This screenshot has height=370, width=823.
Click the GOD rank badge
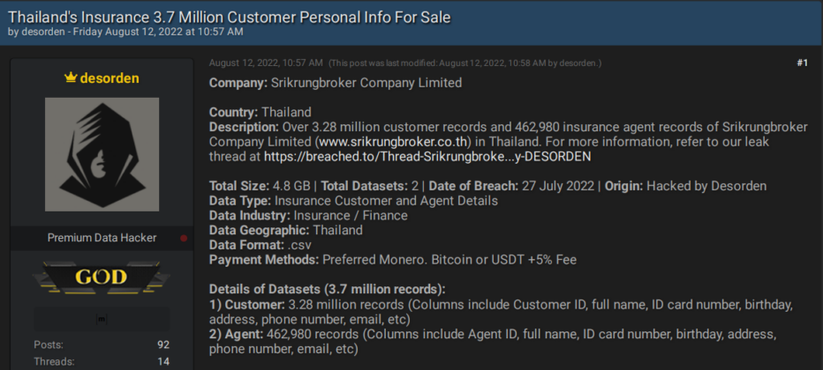[102, 277]
